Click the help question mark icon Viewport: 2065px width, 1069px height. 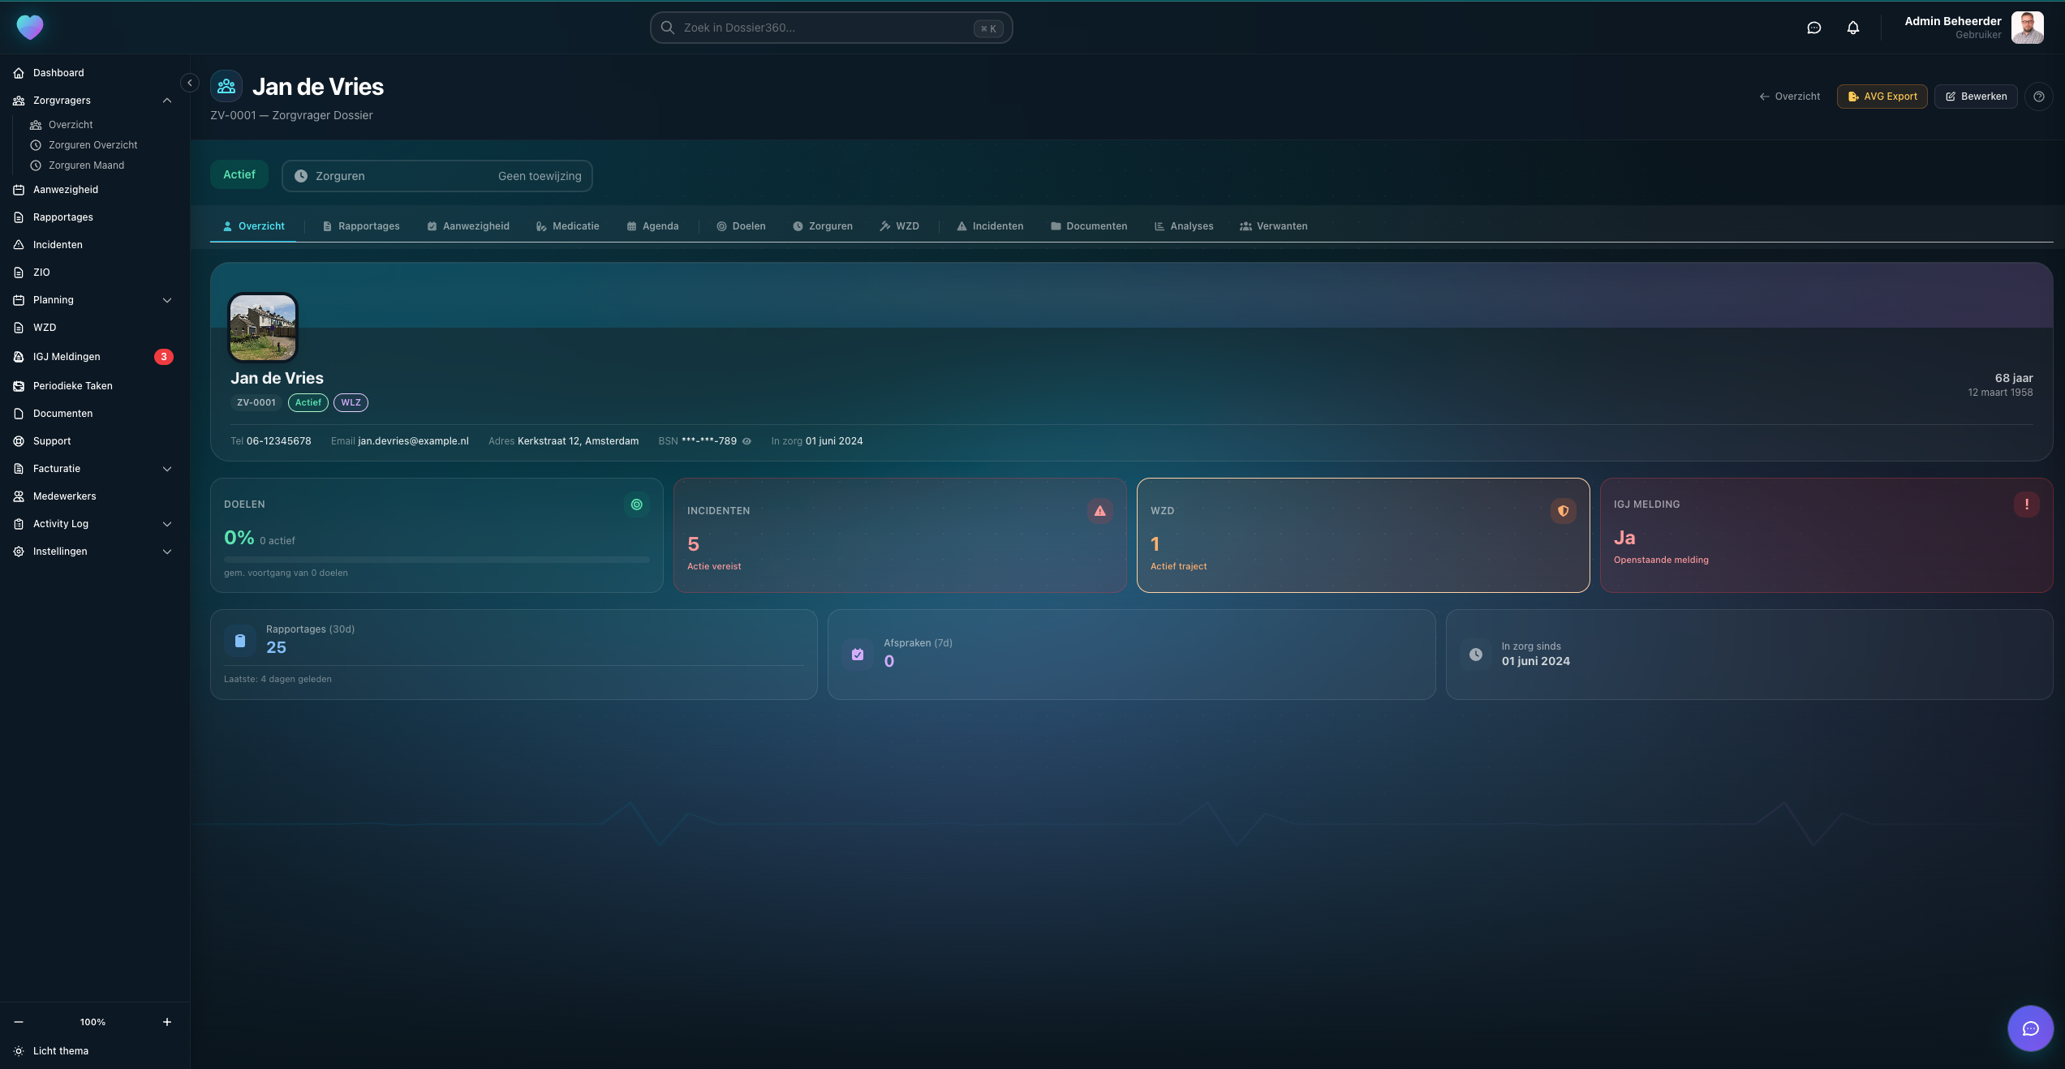coord(2038,97)
